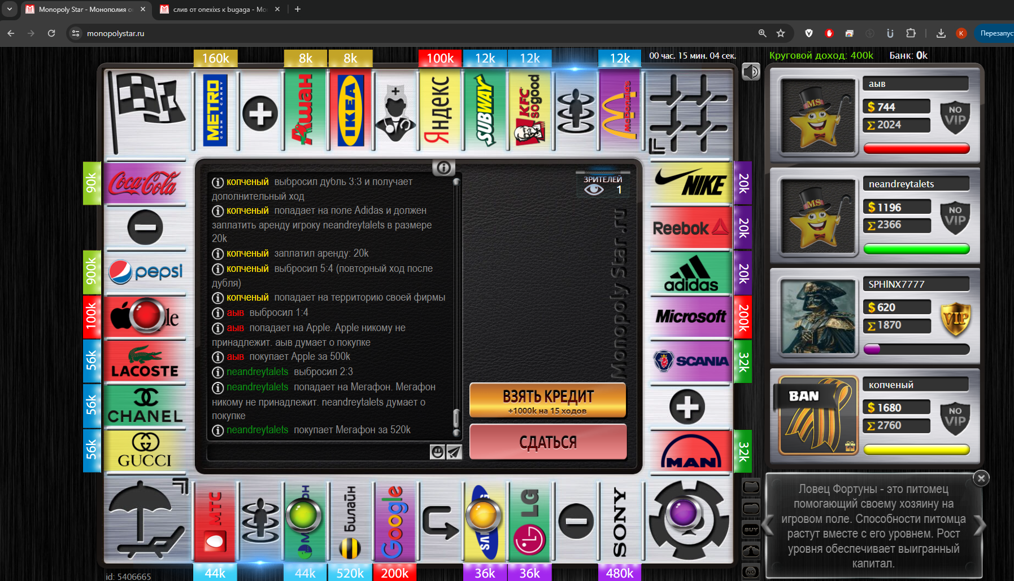The image size is (1014, 581).
Task: Select the Microsoft property
Action: (x=691, y=318)
